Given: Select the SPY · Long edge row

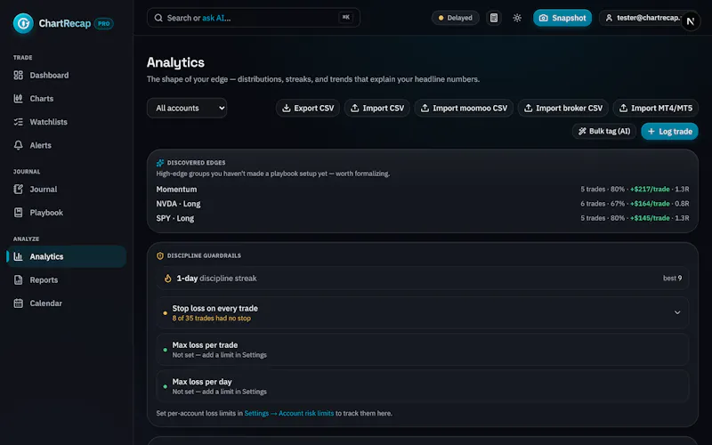Looking at the screenshot, I should coord(422,218).
